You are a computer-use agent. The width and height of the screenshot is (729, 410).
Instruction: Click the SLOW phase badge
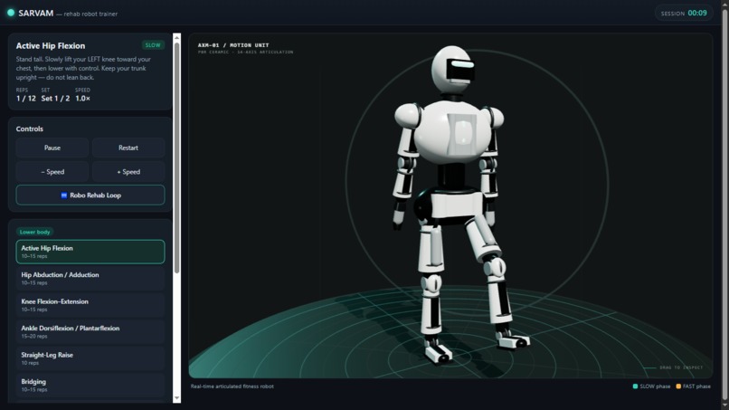pos(153,45)
